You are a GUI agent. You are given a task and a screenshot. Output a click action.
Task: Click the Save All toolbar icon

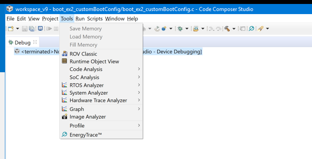pyautogui.click(x=32, y=29)
